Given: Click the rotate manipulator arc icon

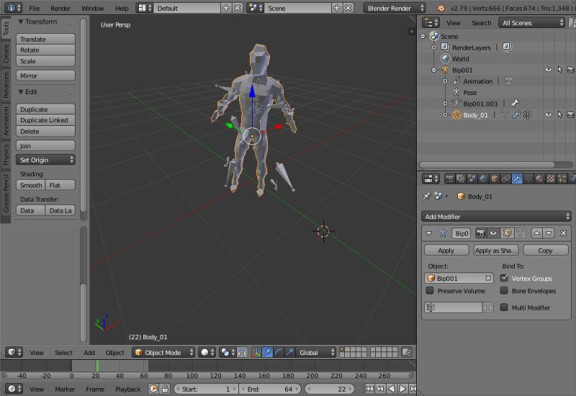Looking at the screenshot, I should tap(279, 352).
